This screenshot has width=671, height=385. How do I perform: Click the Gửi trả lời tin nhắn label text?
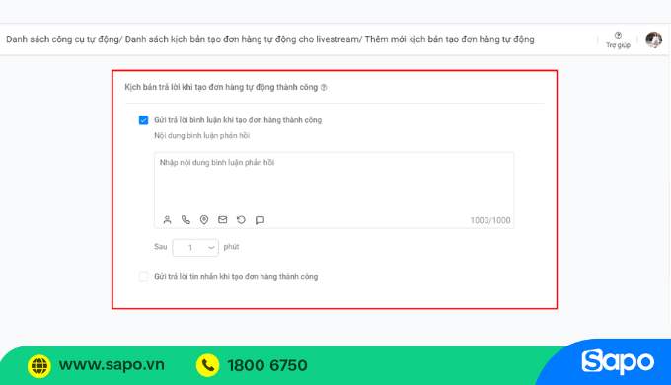(x=236, y=277)
